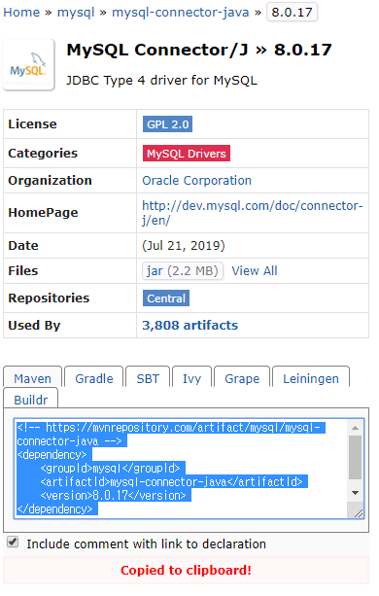The image size is (379, 596).
Task: Click the textarea scrollbar up arrow
Action: click(355, 428)
